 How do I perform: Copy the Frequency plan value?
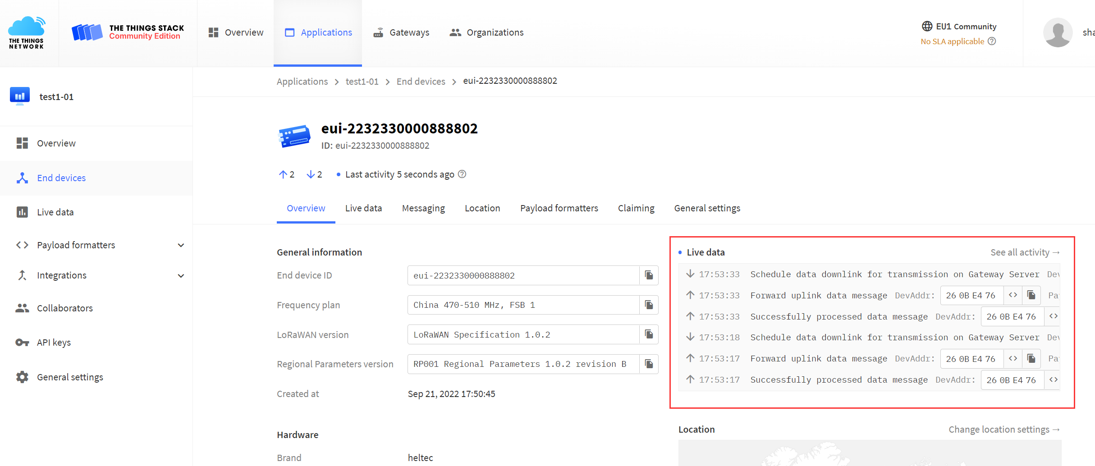pyautogui.click(x=649, y=305)
